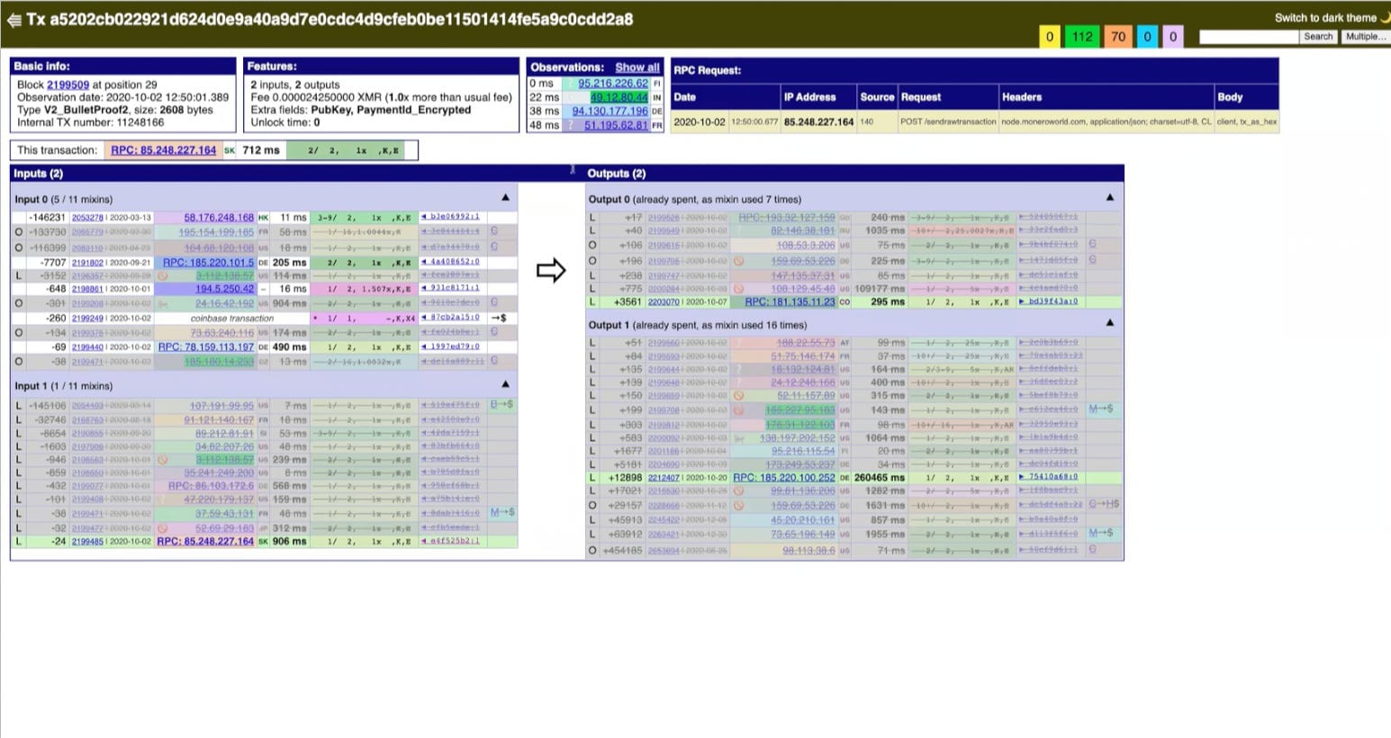This screenshot has width=1391, height=738.
Task: Click the clock icon on Output 0 +775 row
Action: (x=738, y=289)
